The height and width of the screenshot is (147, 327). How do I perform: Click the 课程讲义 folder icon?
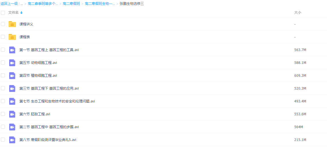12,24
